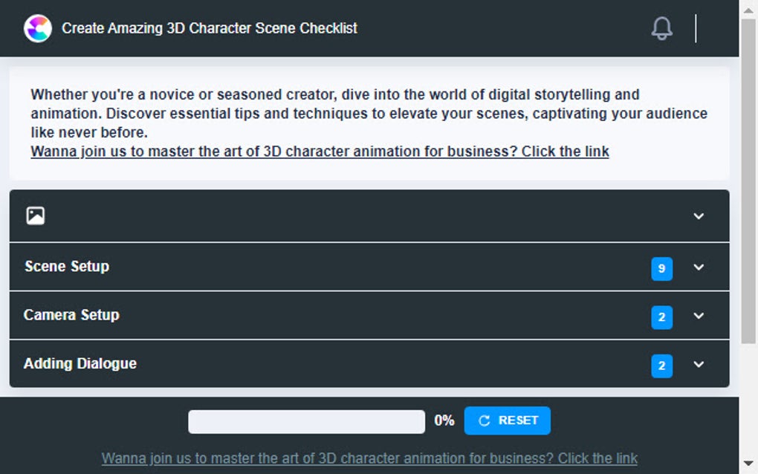
Task: Expand the image section chevron
Action: coord(699,216)
